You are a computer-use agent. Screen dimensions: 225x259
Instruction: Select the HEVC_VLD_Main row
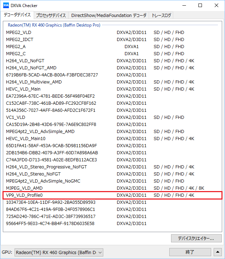[112, 89]
